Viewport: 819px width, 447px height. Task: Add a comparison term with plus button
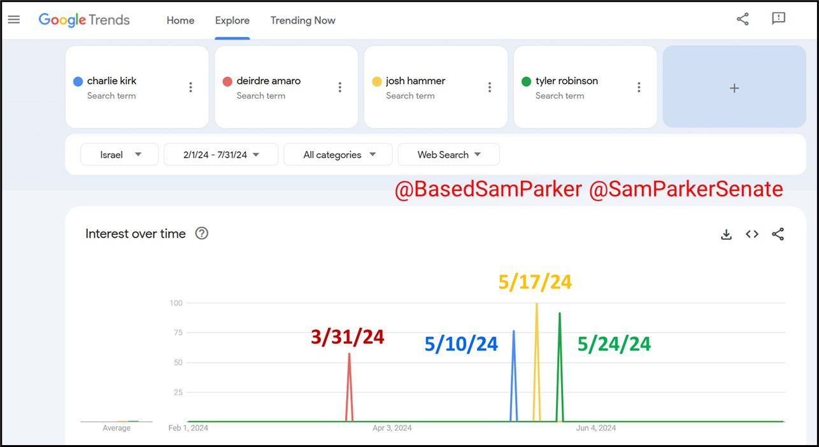pos(734,88)
